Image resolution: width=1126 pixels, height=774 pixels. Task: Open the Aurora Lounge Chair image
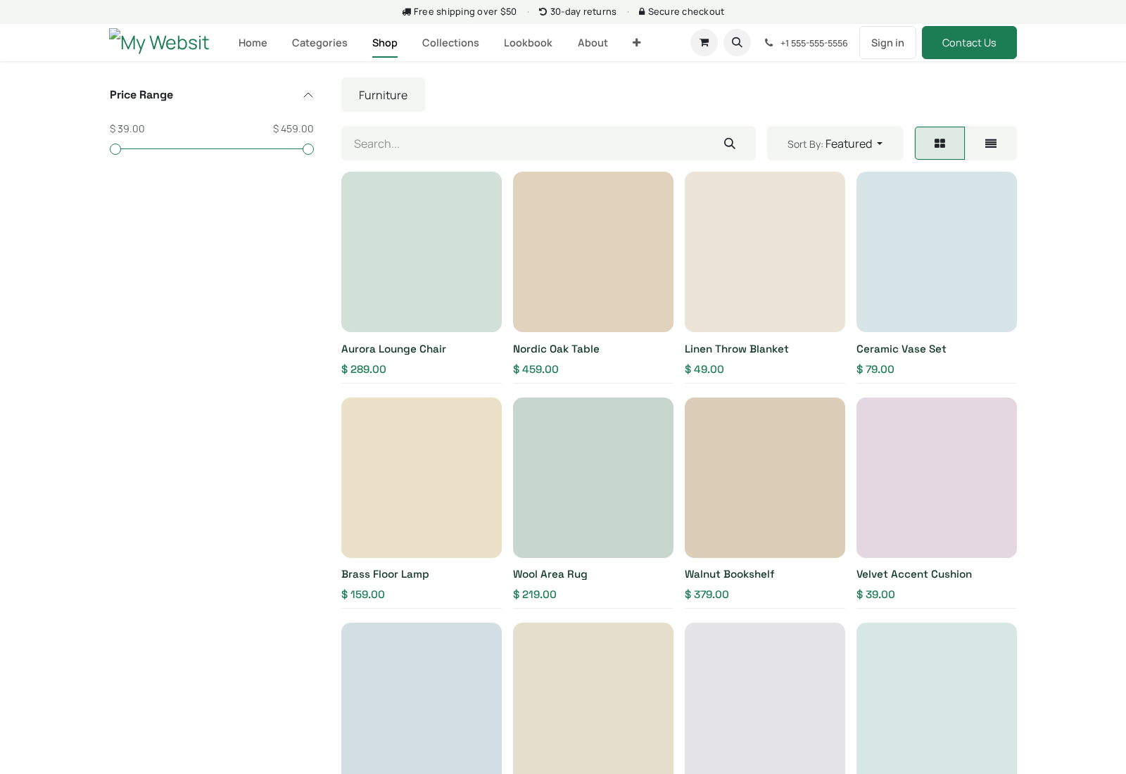(422, 252)
